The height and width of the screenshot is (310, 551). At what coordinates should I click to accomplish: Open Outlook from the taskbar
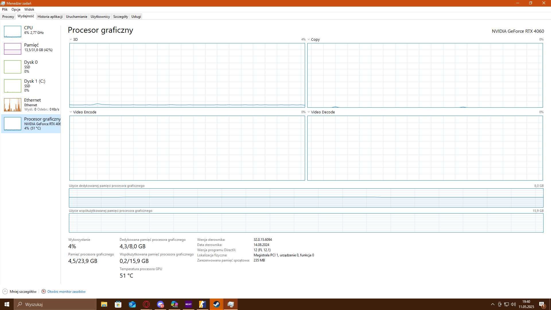point(132,304)
